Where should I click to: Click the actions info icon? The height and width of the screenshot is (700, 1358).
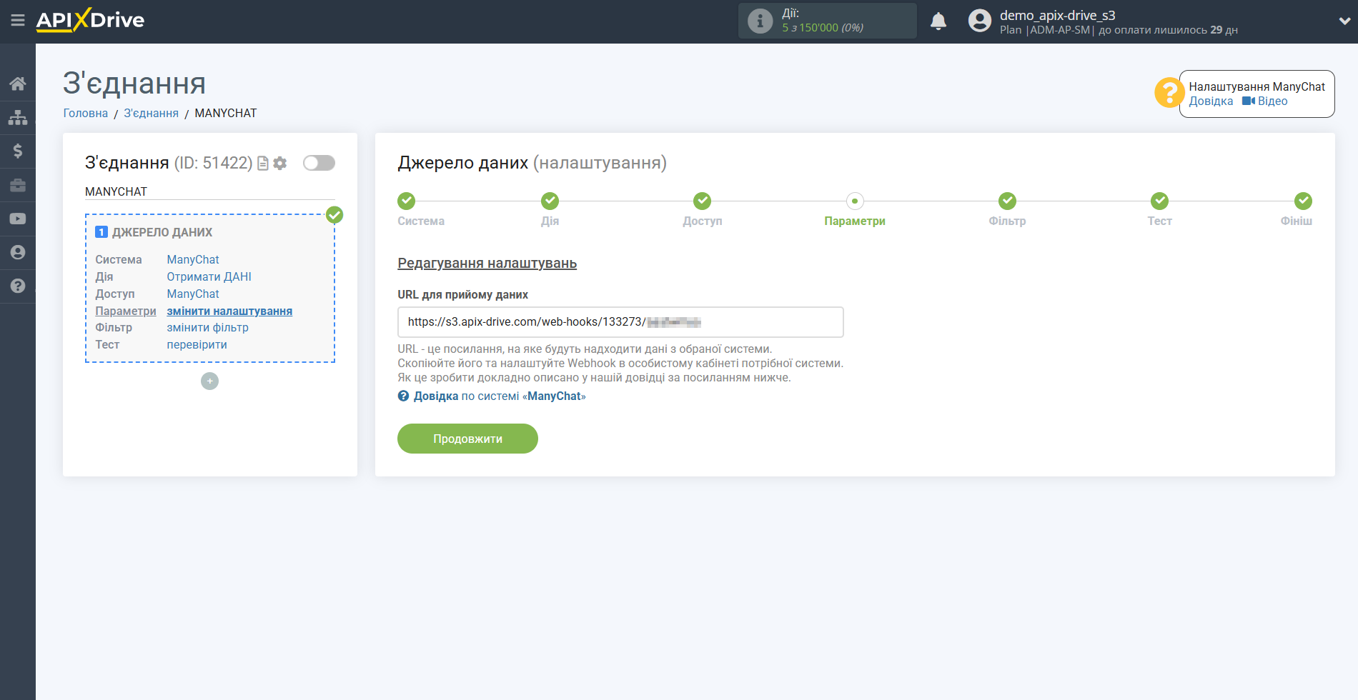760,21
